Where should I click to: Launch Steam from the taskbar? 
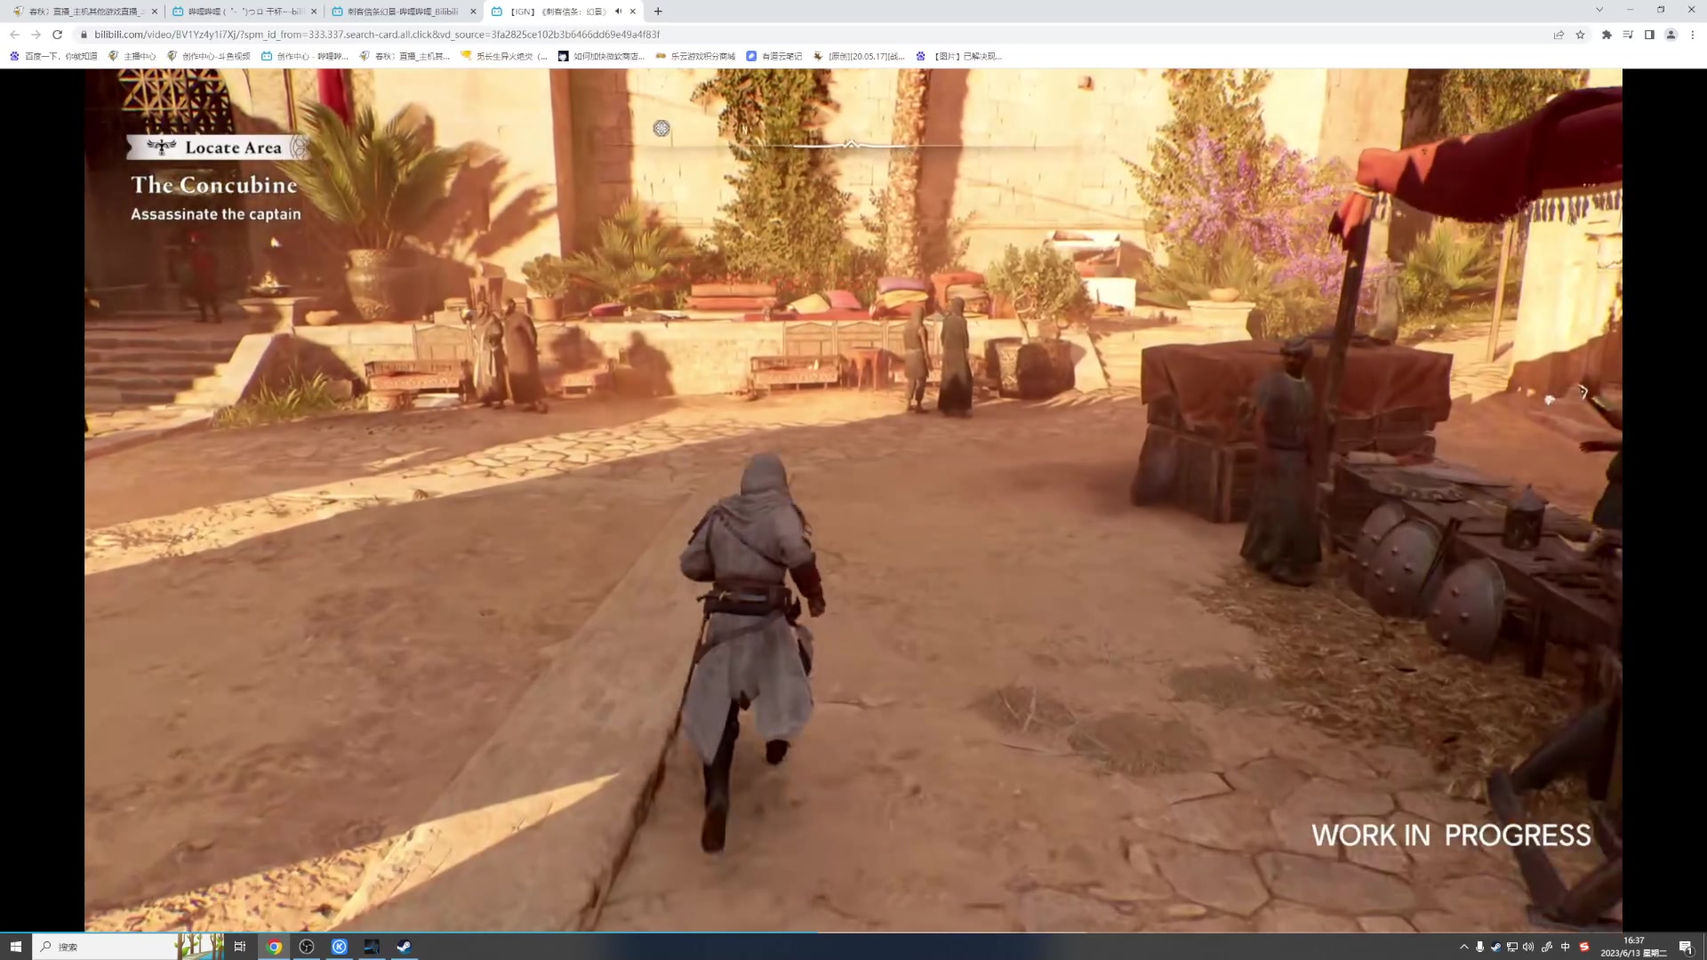click(404, 947)
